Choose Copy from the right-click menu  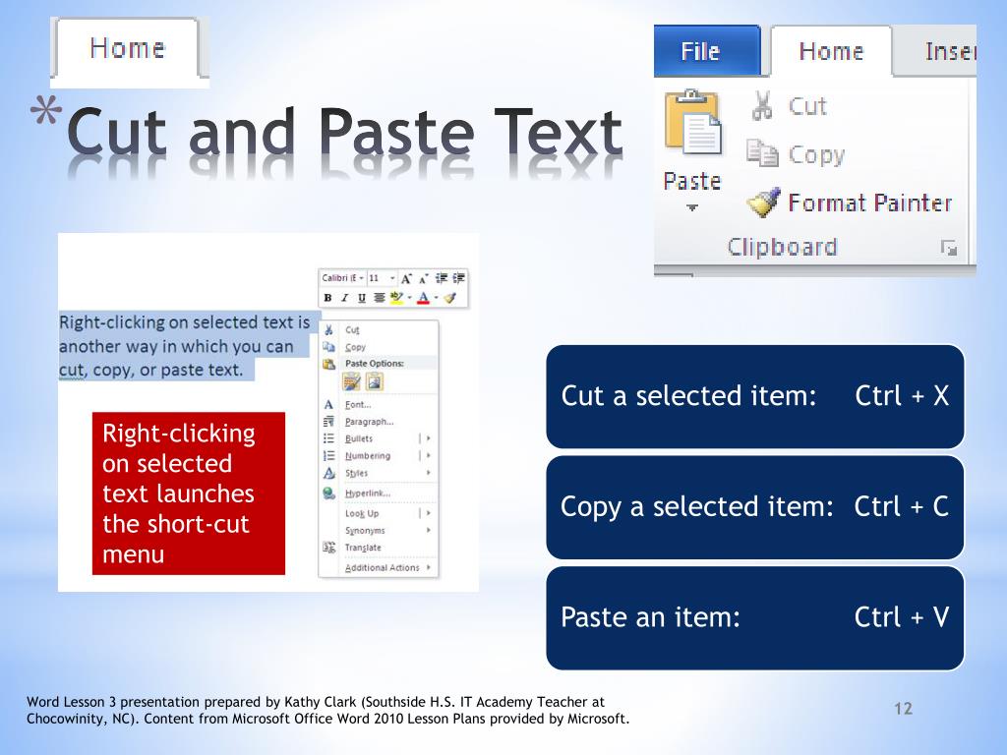pos(379,347)
